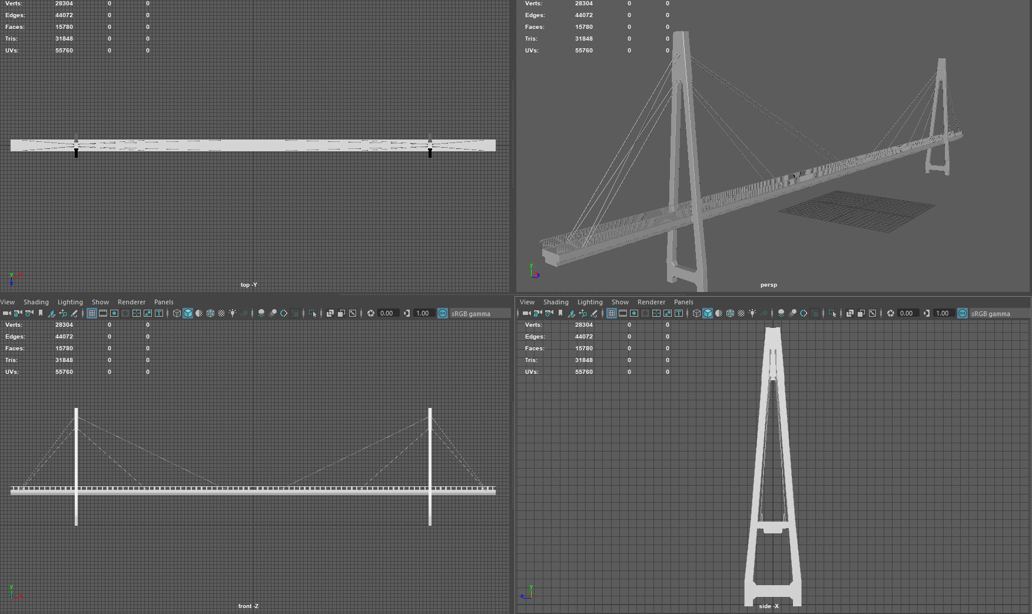
Task: Toggle View Transform ON button in front panel
Action: coord(443,313)
